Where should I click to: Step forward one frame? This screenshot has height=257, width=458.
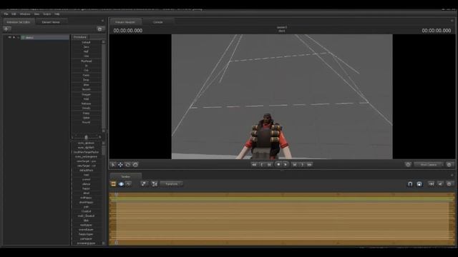294,165
